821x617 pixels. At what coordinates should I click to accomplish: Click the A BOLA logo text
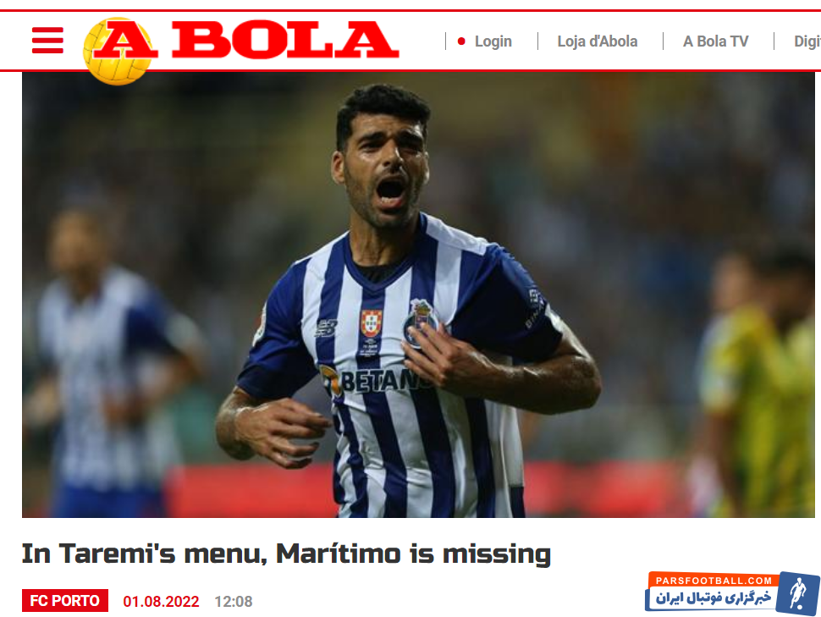click(246, 40)
